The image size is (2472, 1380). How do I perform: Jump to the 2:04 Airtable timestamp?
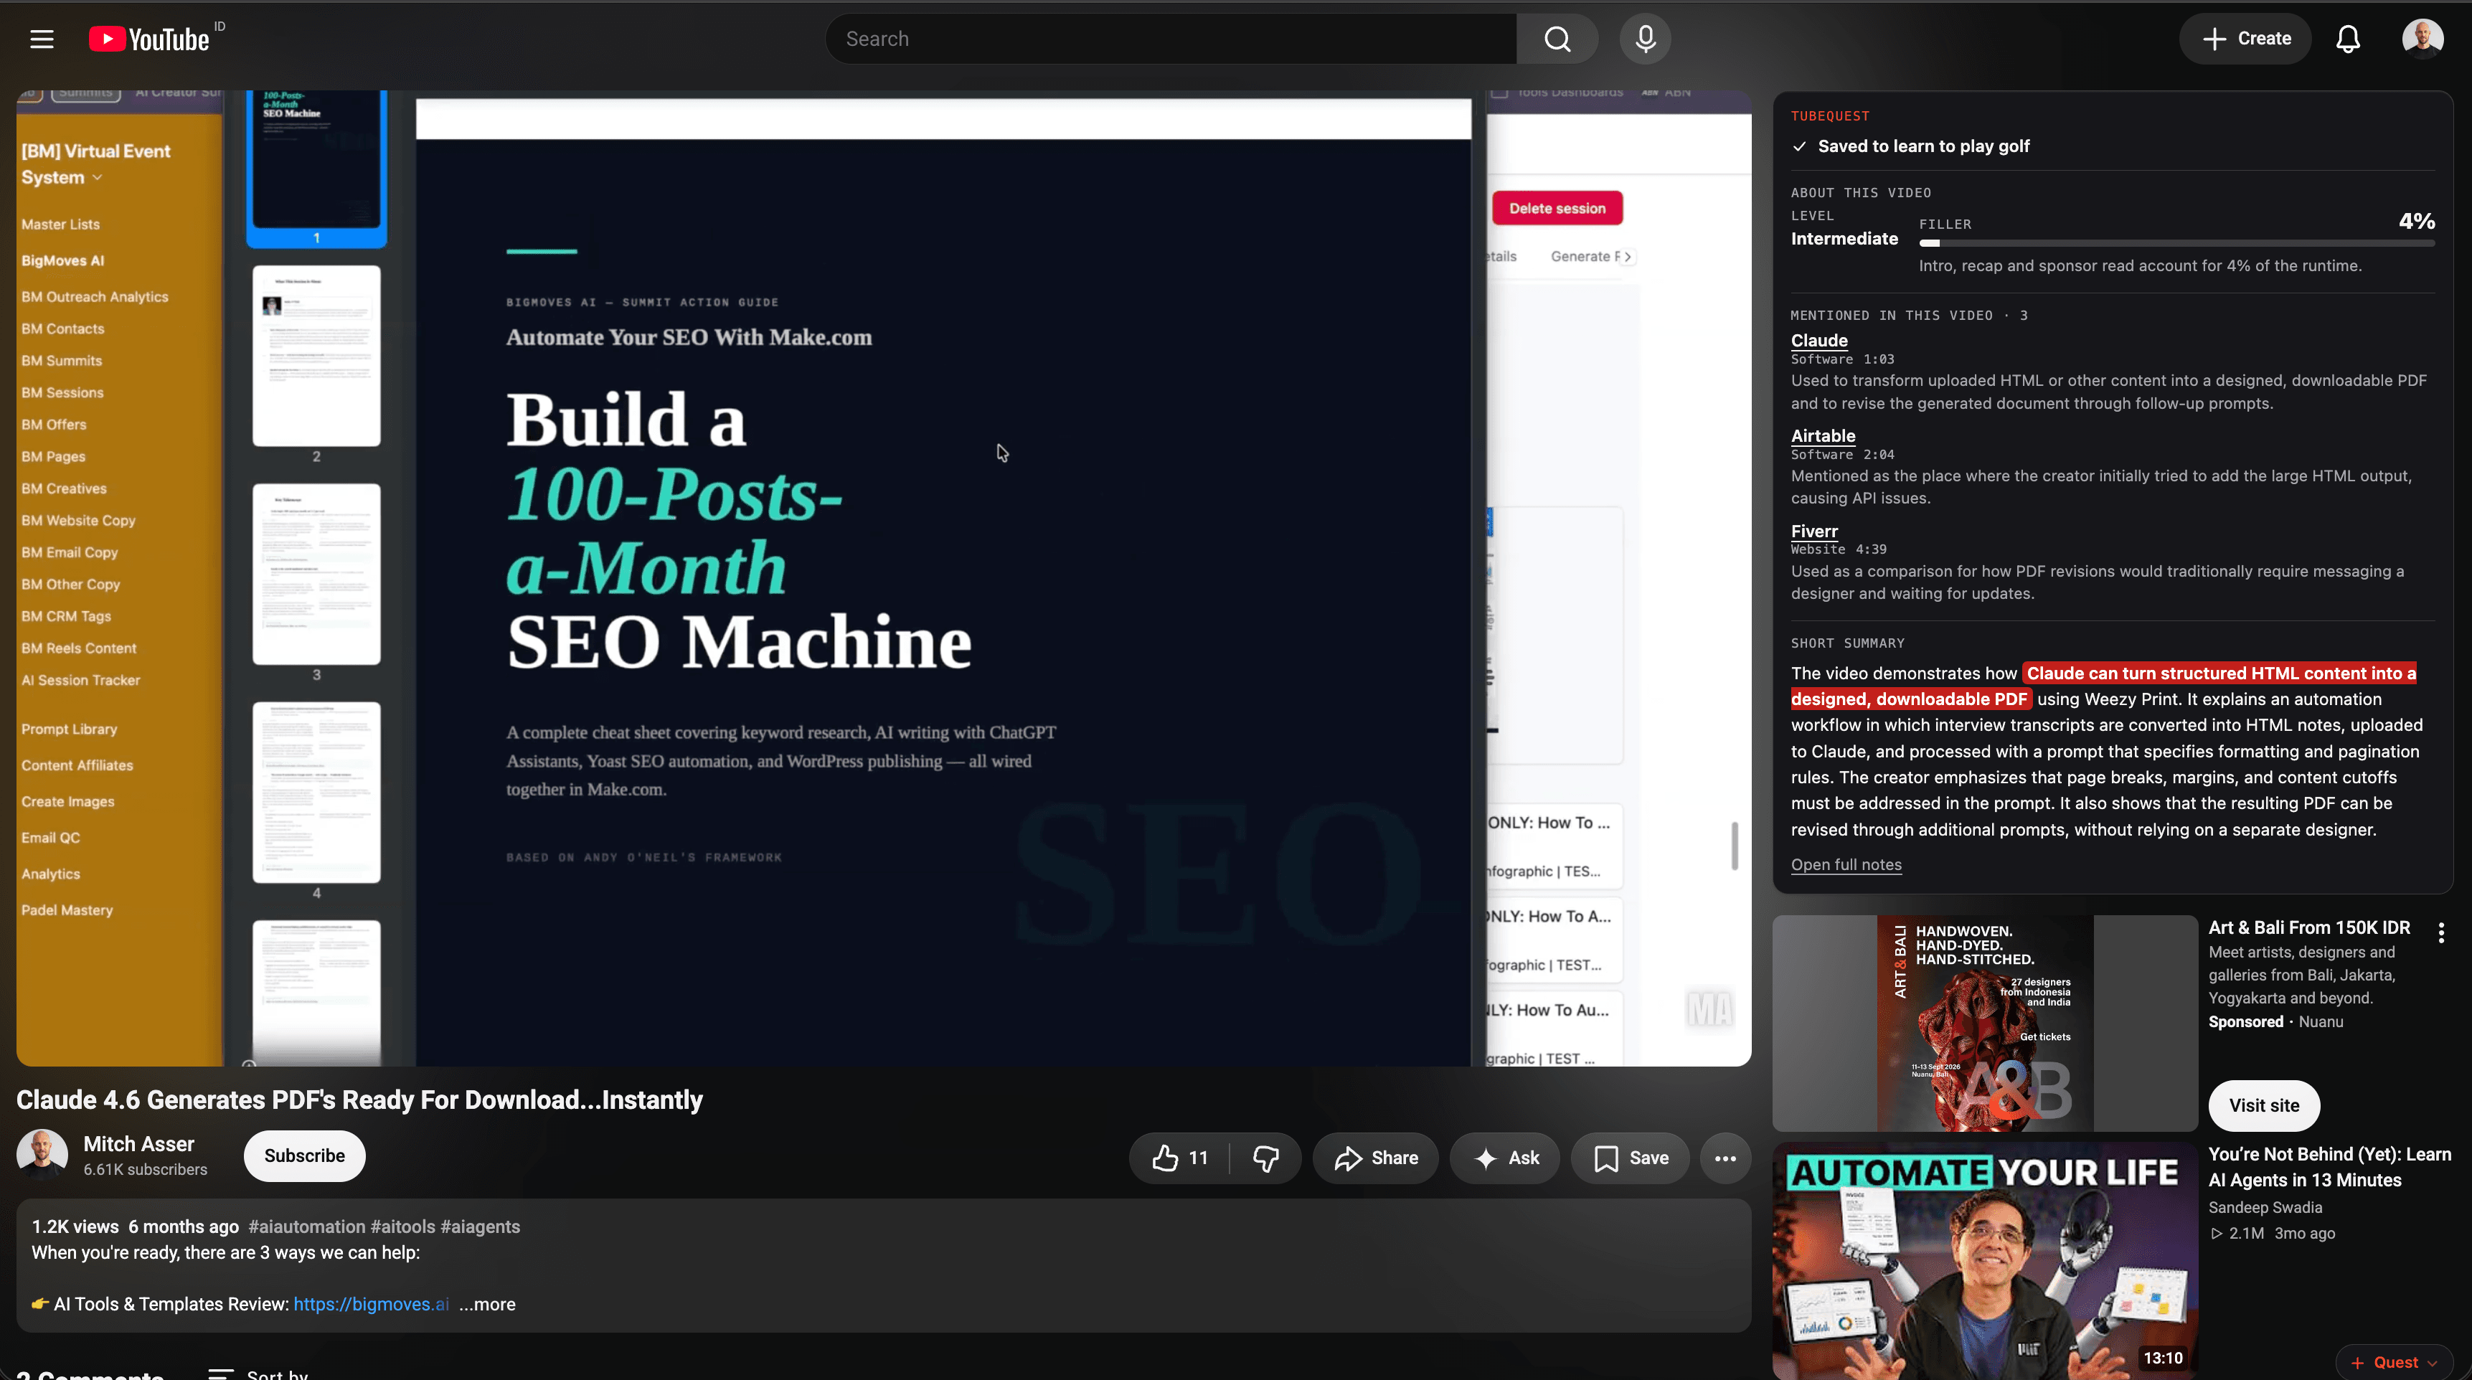tap(1878, 455)
